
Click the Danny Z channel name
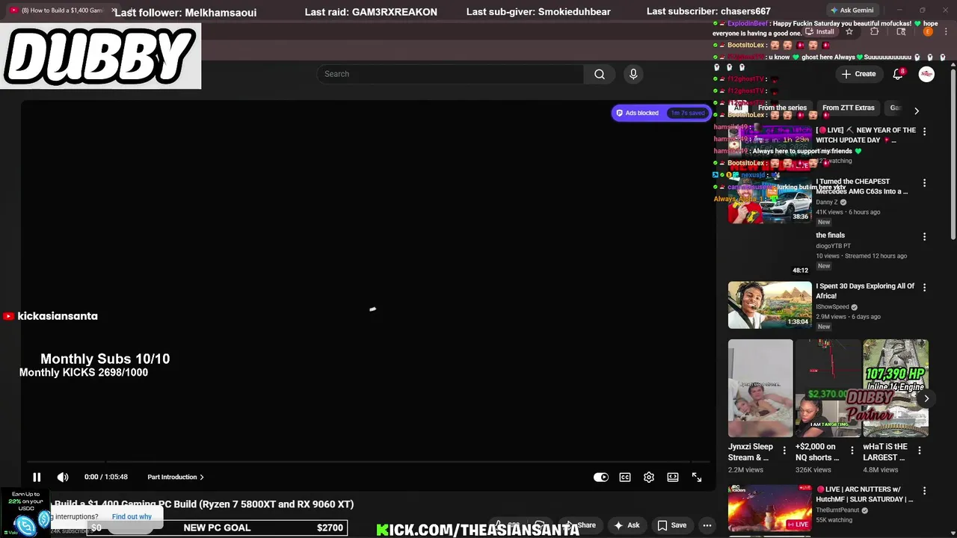[827, 202]
